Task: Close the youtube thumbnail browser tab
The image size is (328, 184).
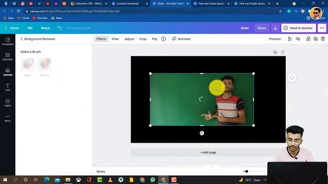Action: (147, 4)
